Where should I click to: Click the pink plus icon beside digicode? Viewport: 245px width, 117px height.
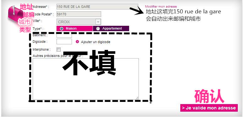point(77,42)
